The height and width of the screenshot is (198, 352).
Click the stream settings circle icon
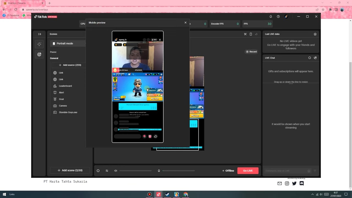[98, 171]
